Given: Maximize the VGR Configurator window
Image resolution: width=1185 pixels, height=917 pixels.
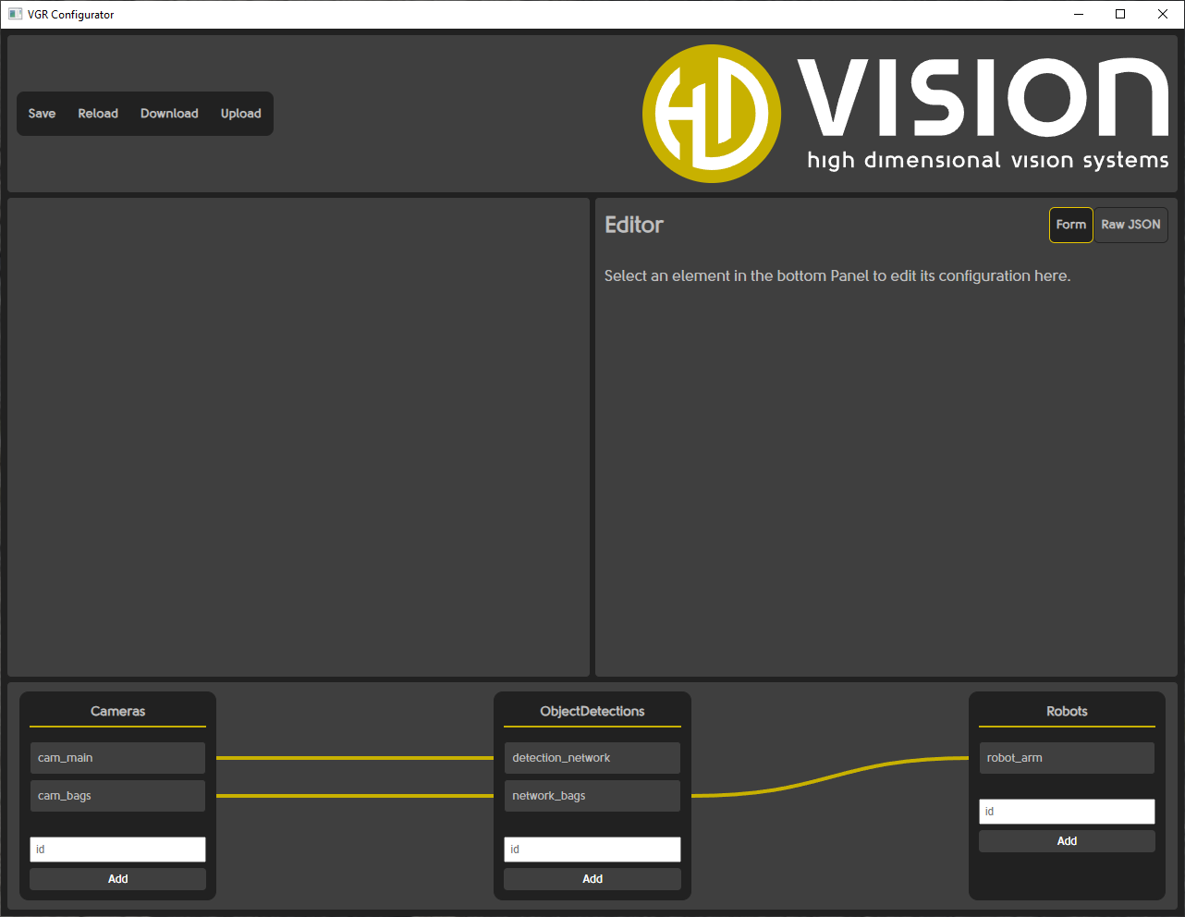Looking at the screenshot, I should 1120,14.
